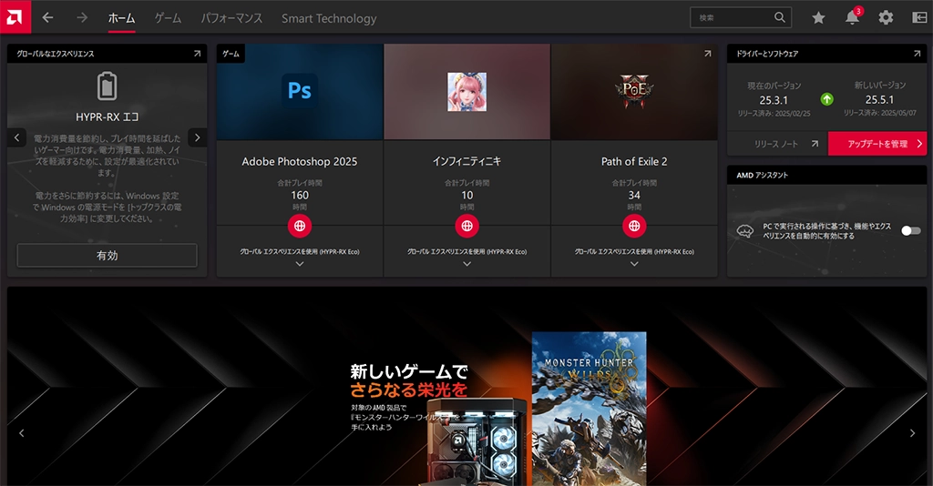Open the Adobe Photoshop 2025 title
The width and height of the screenshot is (933, 486).
(x=299, y=162)
